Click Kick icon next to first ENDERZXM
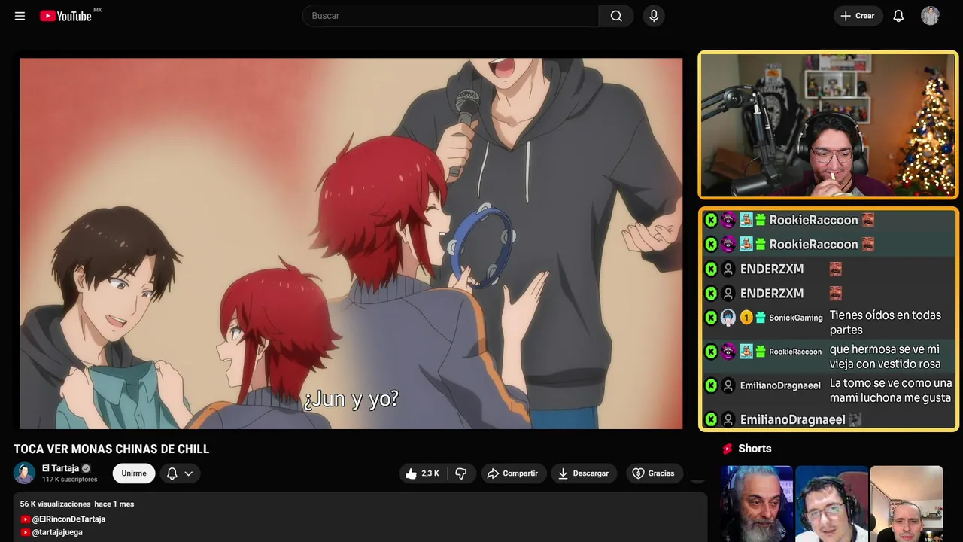 pyautogui.click(x=711, y=269)
